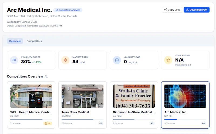The height and width of the screenshot is (134, 216).
Task: Click the Copy Link button
Action: [x=172, y=10]
